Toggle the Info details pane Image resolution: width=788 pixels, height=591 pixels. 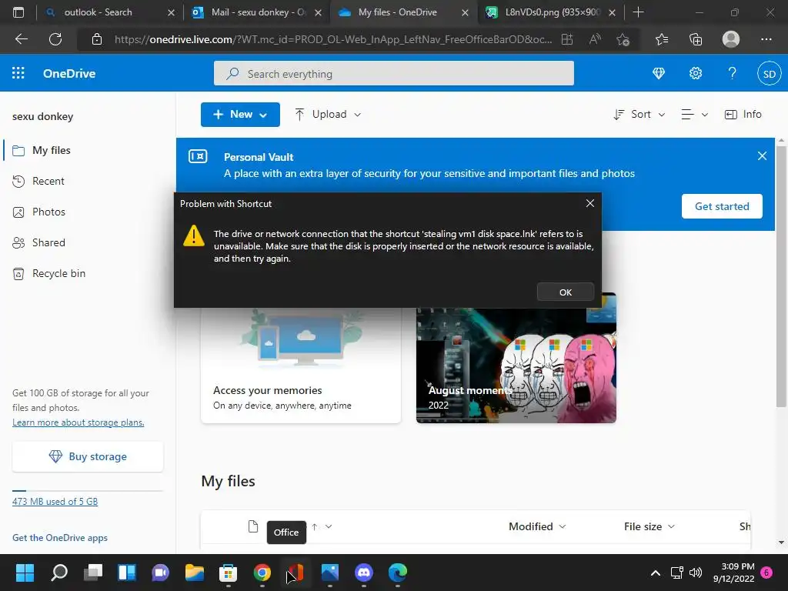(743, 115)
